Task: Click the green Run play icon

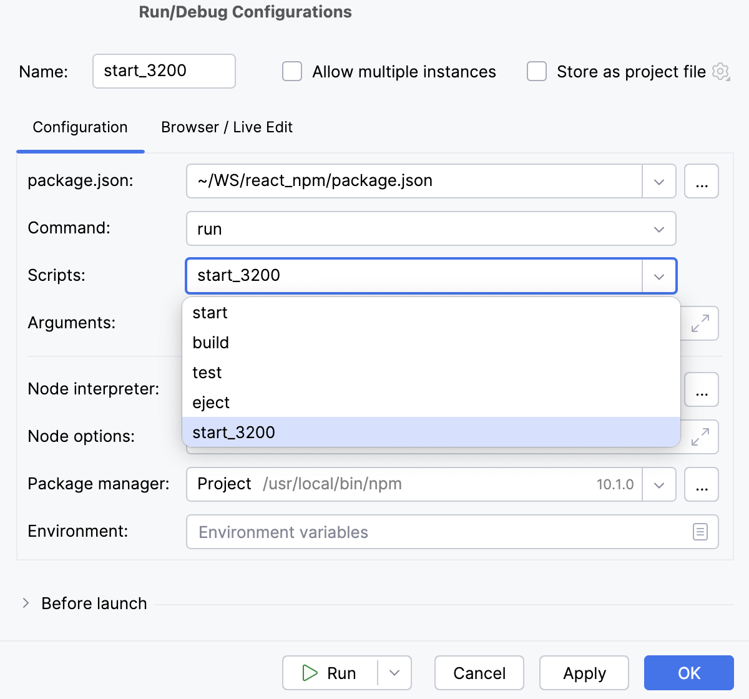Action: tap(310, 673)
